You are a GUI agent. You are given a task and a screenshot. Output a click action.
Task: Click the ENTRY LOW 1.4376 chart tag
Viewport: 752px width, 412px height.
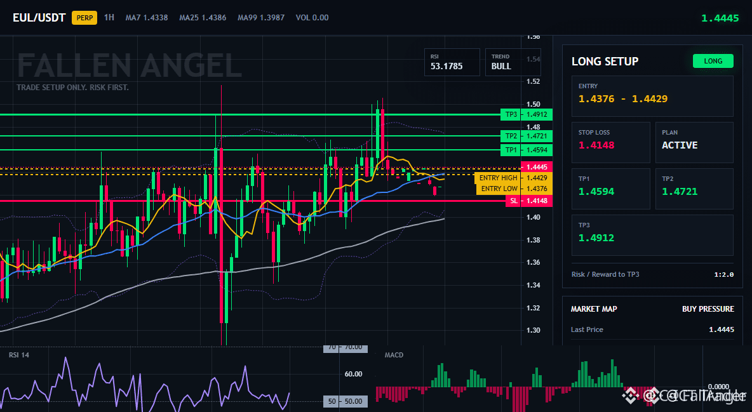(514, 189)
